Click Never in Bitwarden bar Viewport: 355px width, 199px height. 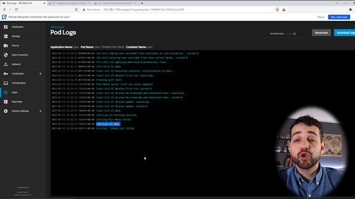[x=321, y=17]
